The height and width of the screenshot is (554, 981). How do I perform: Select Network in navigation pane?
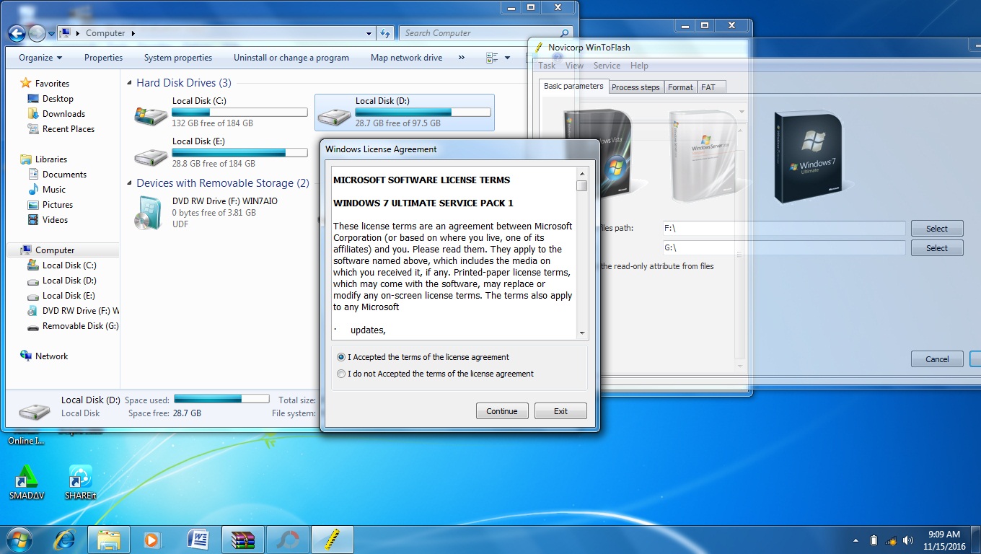tap(45, 356)
